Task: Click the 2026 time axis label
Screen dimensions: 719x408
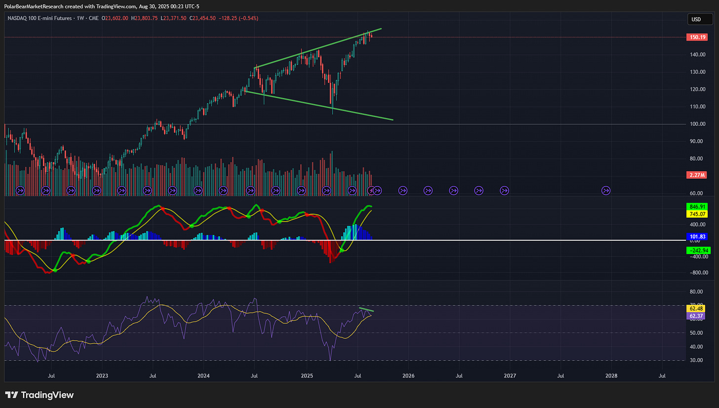Action: click(408, 375)
